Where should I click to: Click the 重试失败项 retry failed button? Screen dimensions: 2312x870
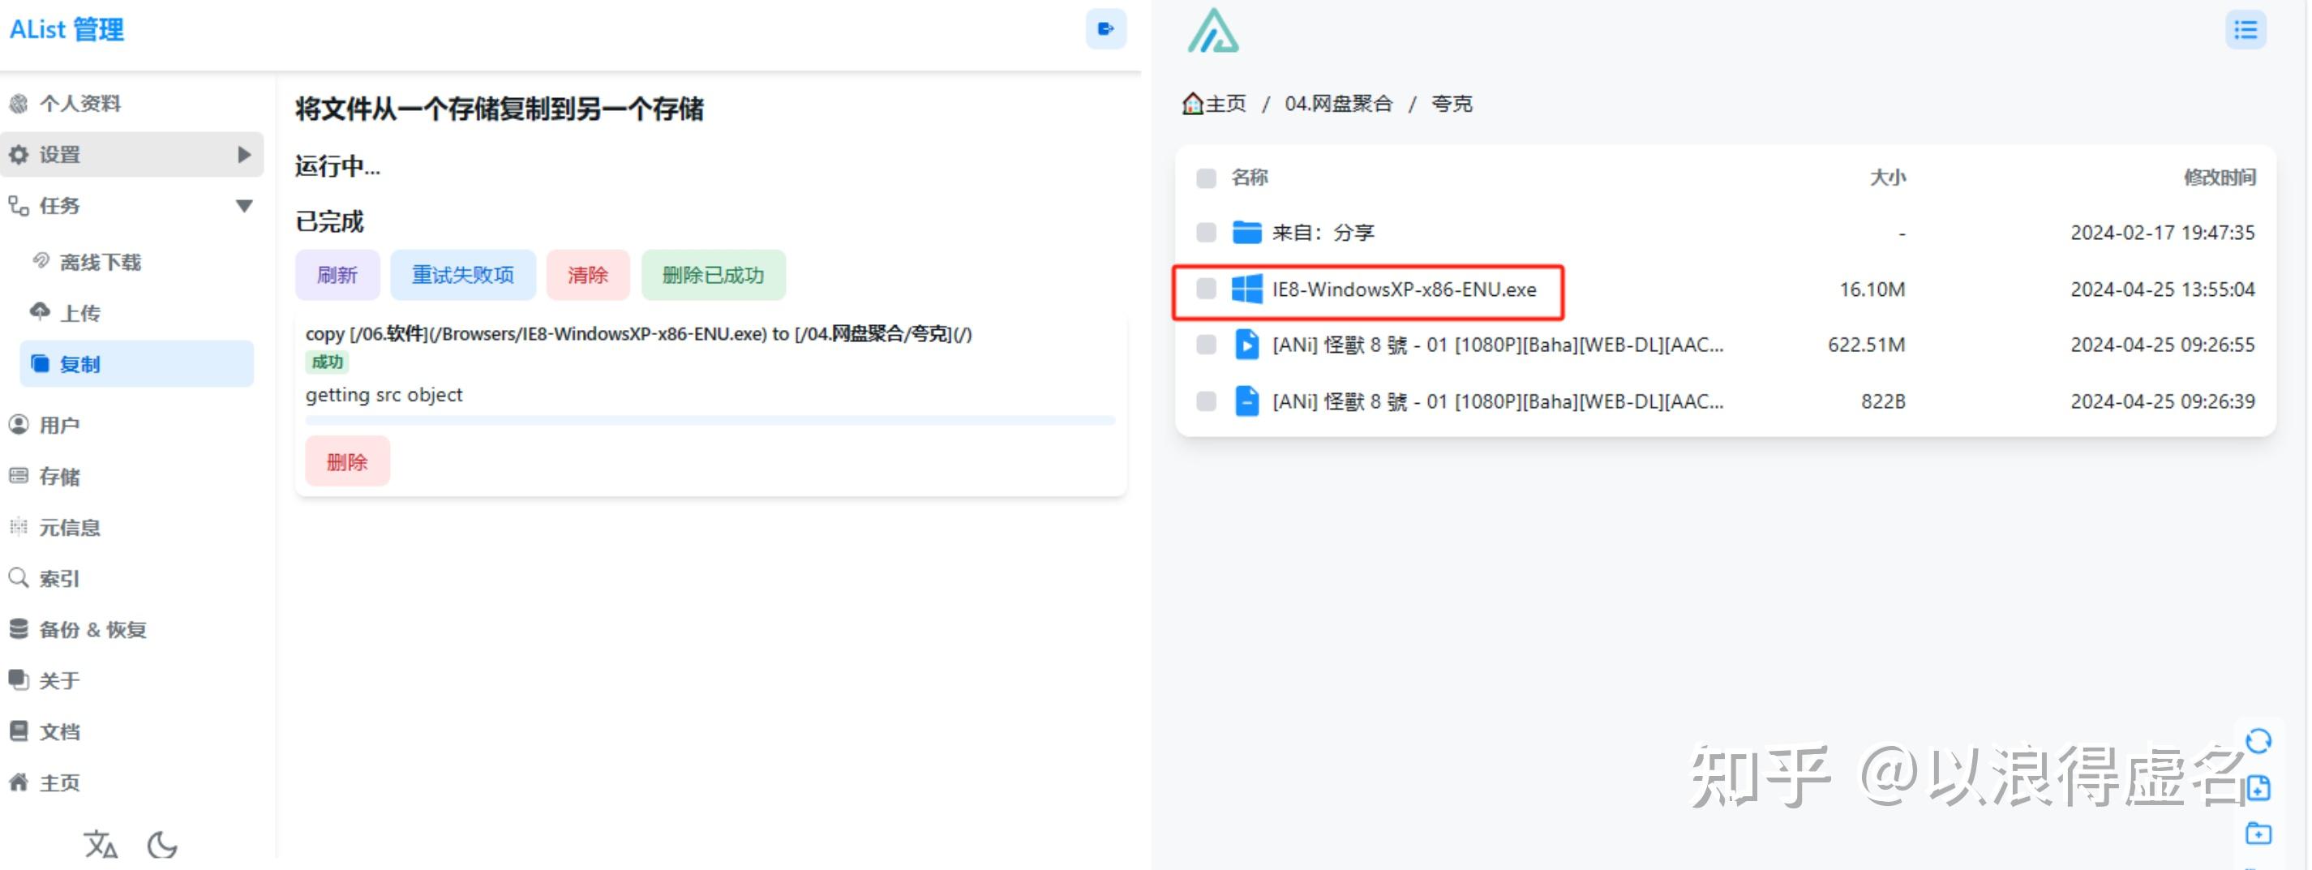coord(463,276)
